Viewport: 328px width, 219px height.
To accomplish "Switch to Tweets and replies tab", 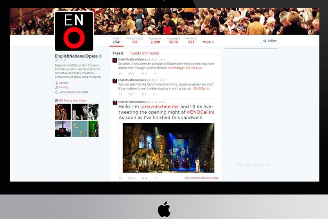I will (x=145, y=53).
